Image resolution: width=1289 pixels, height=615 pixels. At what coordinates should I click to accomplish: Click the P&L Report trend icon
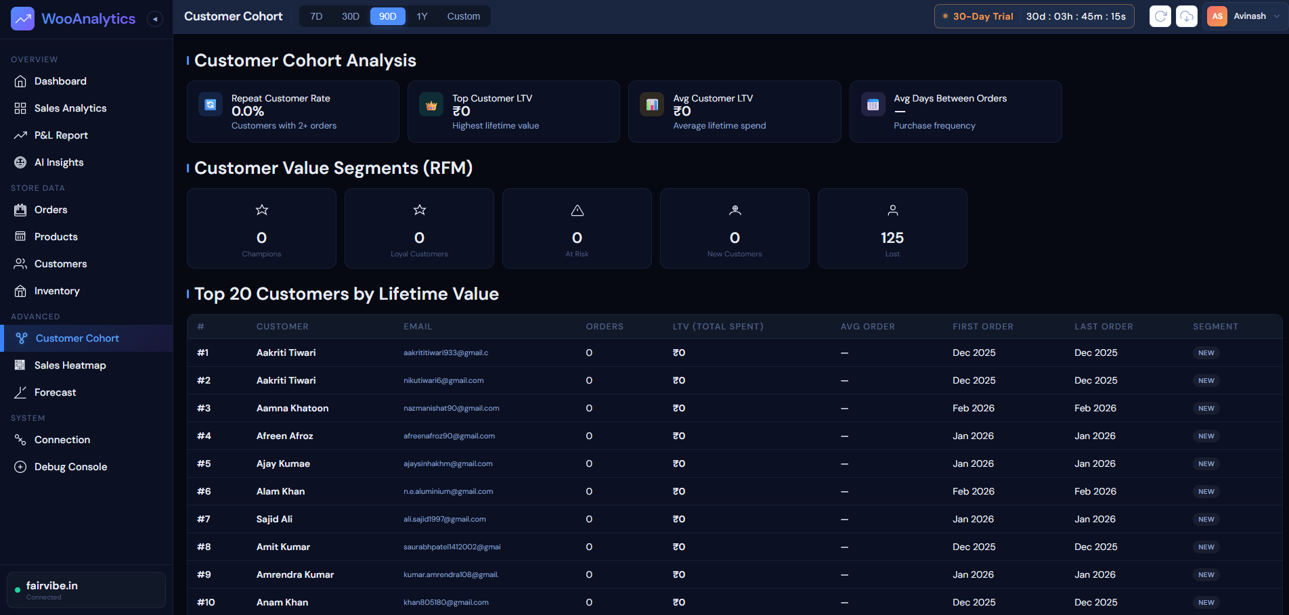[20, 135]
